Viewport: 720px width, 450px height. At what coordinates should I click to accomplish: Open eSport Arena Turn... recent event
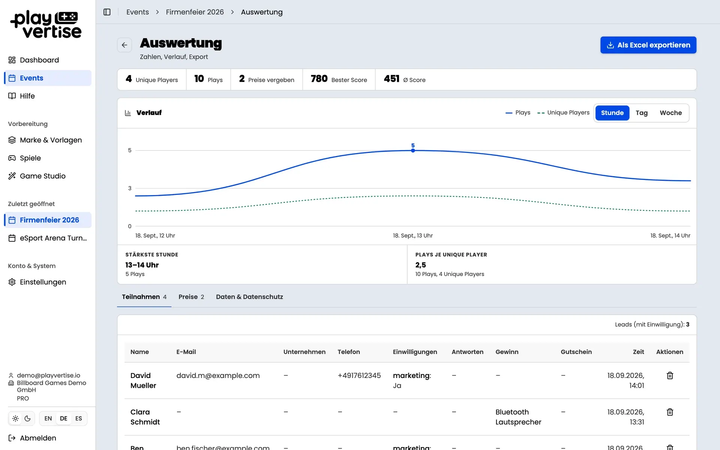[48, 238]
